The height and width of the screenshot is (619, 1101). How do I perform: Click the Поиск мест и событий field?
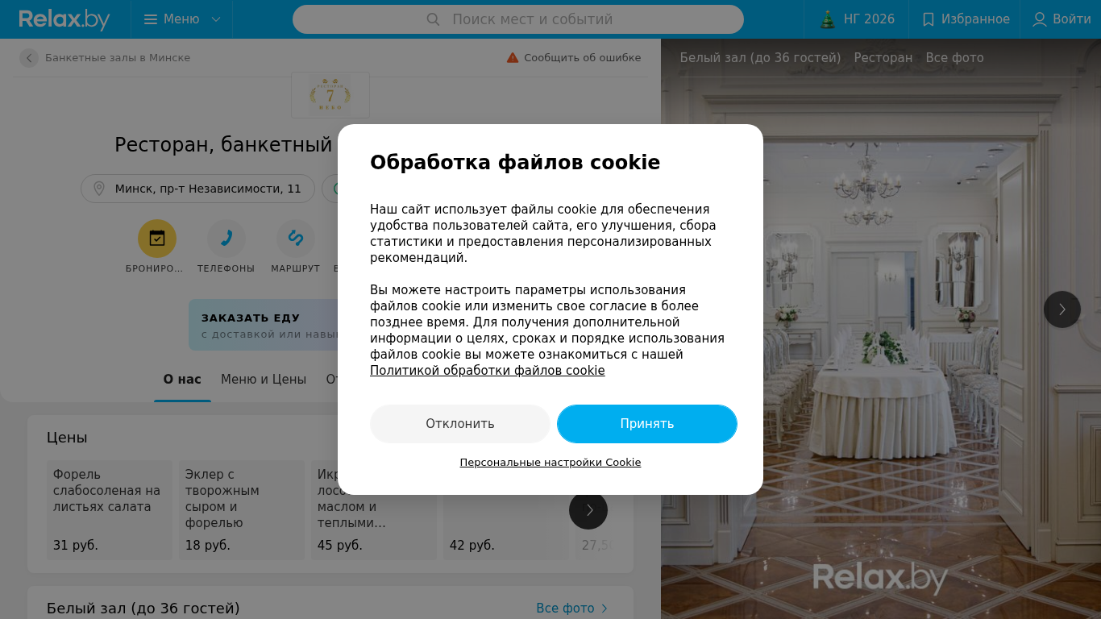[x=518, y=19]
